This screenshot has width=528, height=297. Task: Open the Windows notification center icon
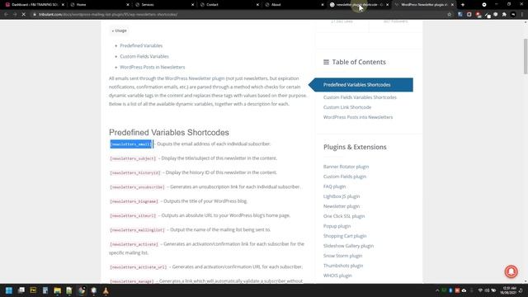[521, 290]
